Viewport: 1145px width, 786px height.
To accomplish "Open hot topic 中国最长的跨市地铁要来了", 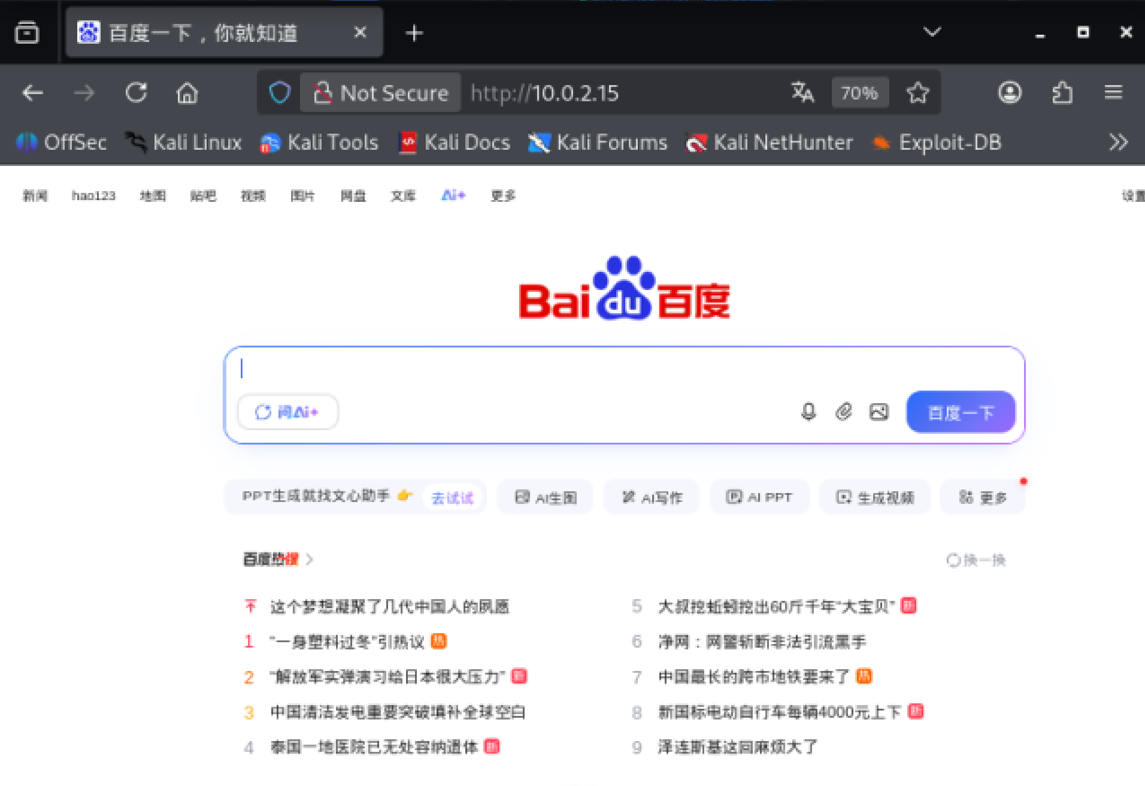I will [x=754, y=677].
